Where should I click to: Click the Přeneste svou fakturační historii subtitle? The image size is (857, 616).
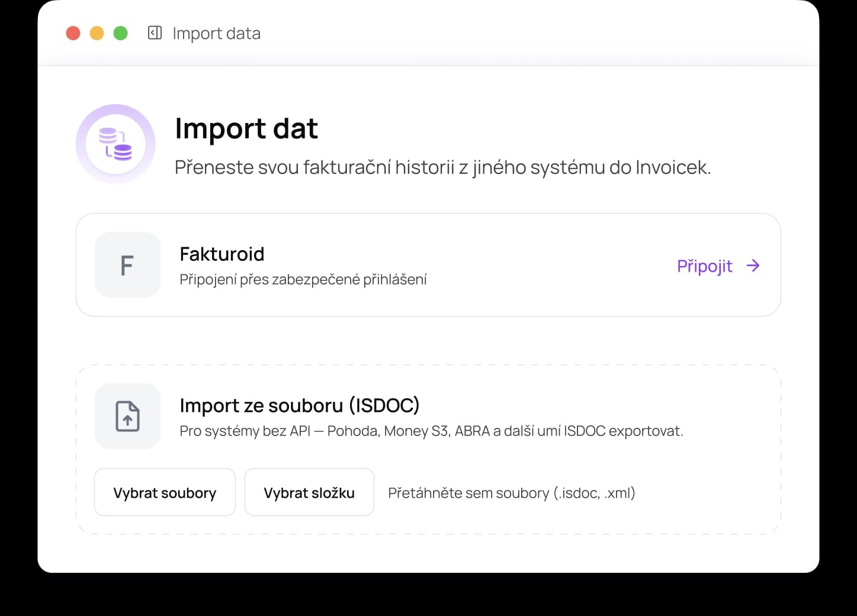[x=442, y=167]
